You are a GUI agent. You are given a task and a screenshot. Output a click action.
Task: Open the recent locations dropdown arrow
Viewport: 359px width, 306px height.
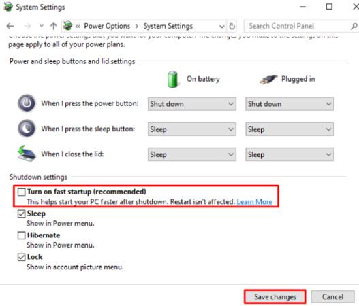tap(41, 26)
